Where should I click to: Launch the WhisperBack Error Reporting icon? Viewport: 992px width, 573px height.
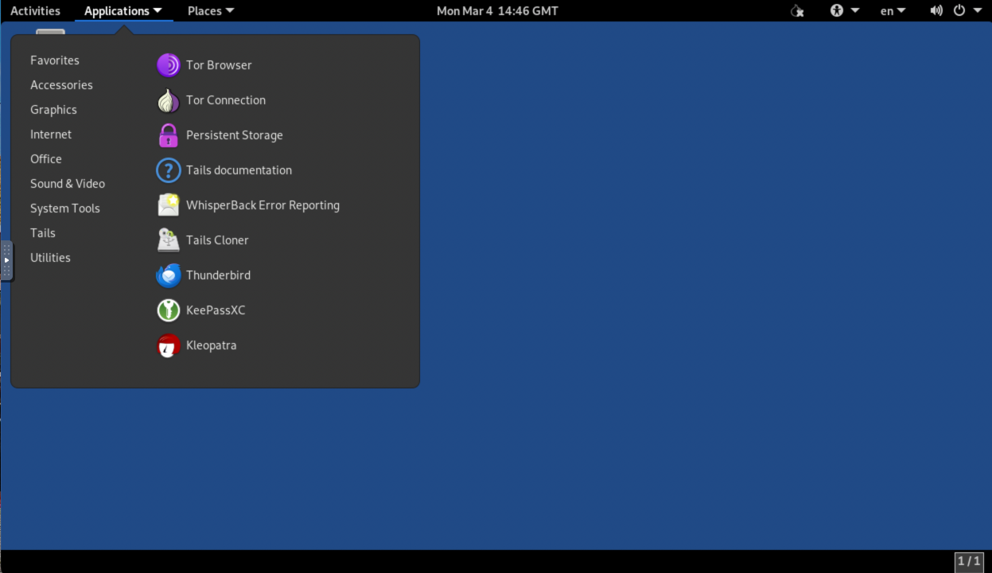pyautogui.click(x=169, y=205)
